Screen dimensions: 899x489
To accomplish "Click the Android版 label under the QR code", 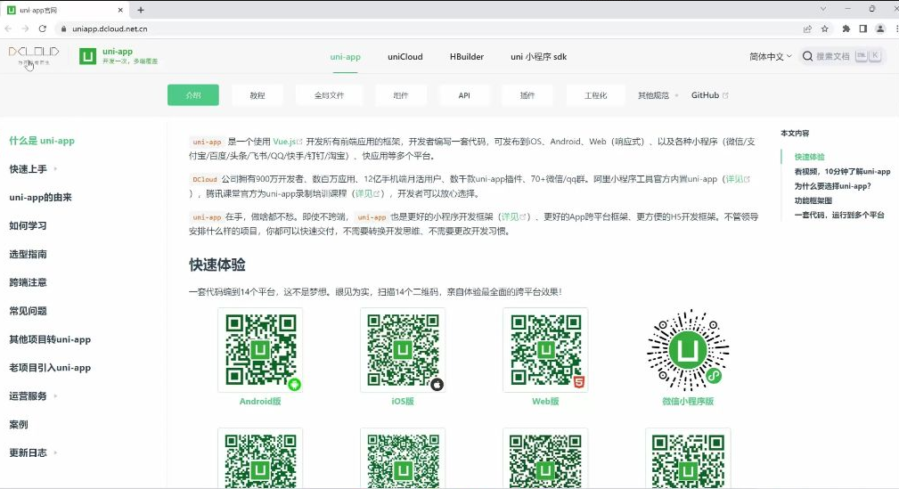I will click(x=260, y=402).
